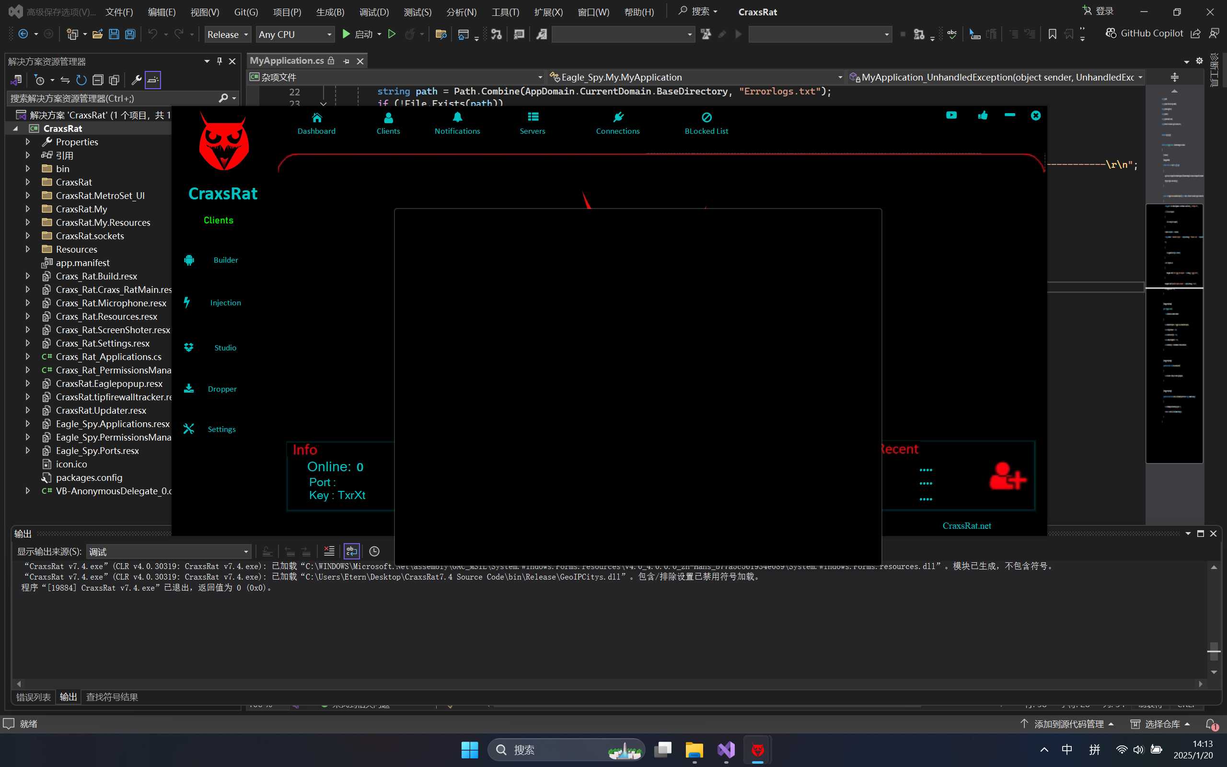Image resolution: width=1227 pixels, height=767 pixels.
Task: Expand the Craxs_Rat_Applications.cs node
Action: pyautogui.click(x=28, y=357)
